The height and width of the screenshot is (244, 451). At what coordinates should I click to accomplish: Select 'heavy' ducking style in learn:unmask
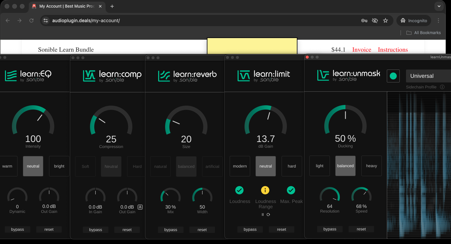371,166
